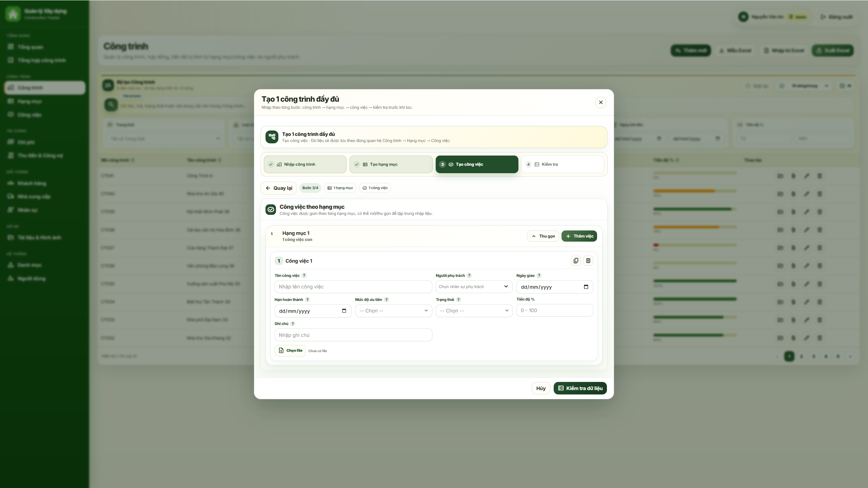The width and height of the screenshot is (868, 488).
Task: Close the Tạo 1 công trình đầy đủ dialog
Action: click(x=601, y=102)
